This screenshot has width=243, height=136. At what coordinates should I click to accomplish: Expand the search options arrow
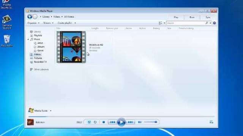[x=210, y=23]
